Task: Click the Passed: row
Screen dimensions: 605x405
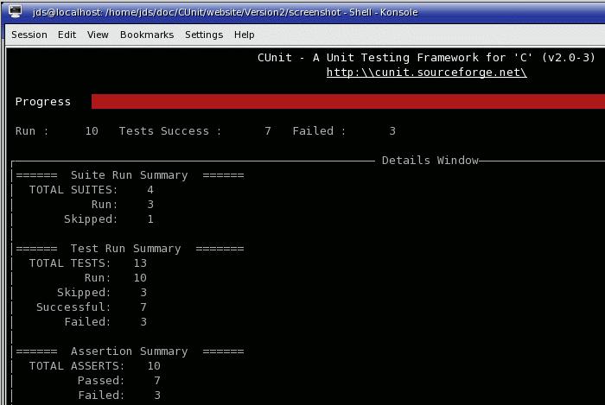Action: (x=119, y=380)
